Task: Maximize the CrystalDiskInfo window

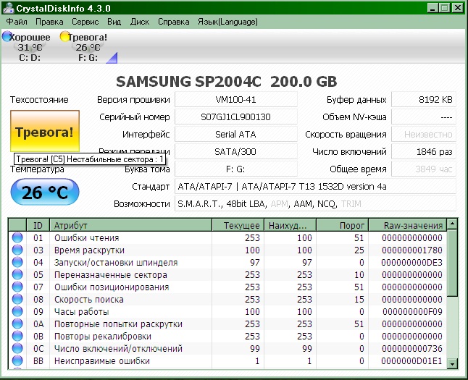Action: click(445, 8)
